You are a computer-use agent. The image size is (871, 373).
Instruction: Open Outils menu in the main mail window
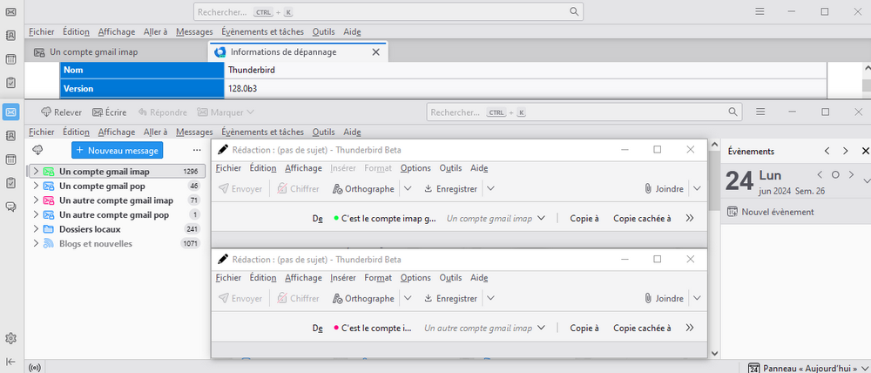pyautogui.click(x=323, y=132)
